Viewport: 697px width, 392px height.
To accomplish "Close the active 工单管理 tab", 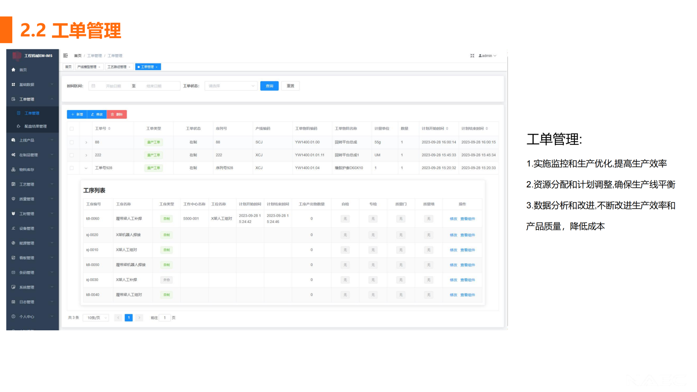I will pyautogui.click(x=157, y=67).
